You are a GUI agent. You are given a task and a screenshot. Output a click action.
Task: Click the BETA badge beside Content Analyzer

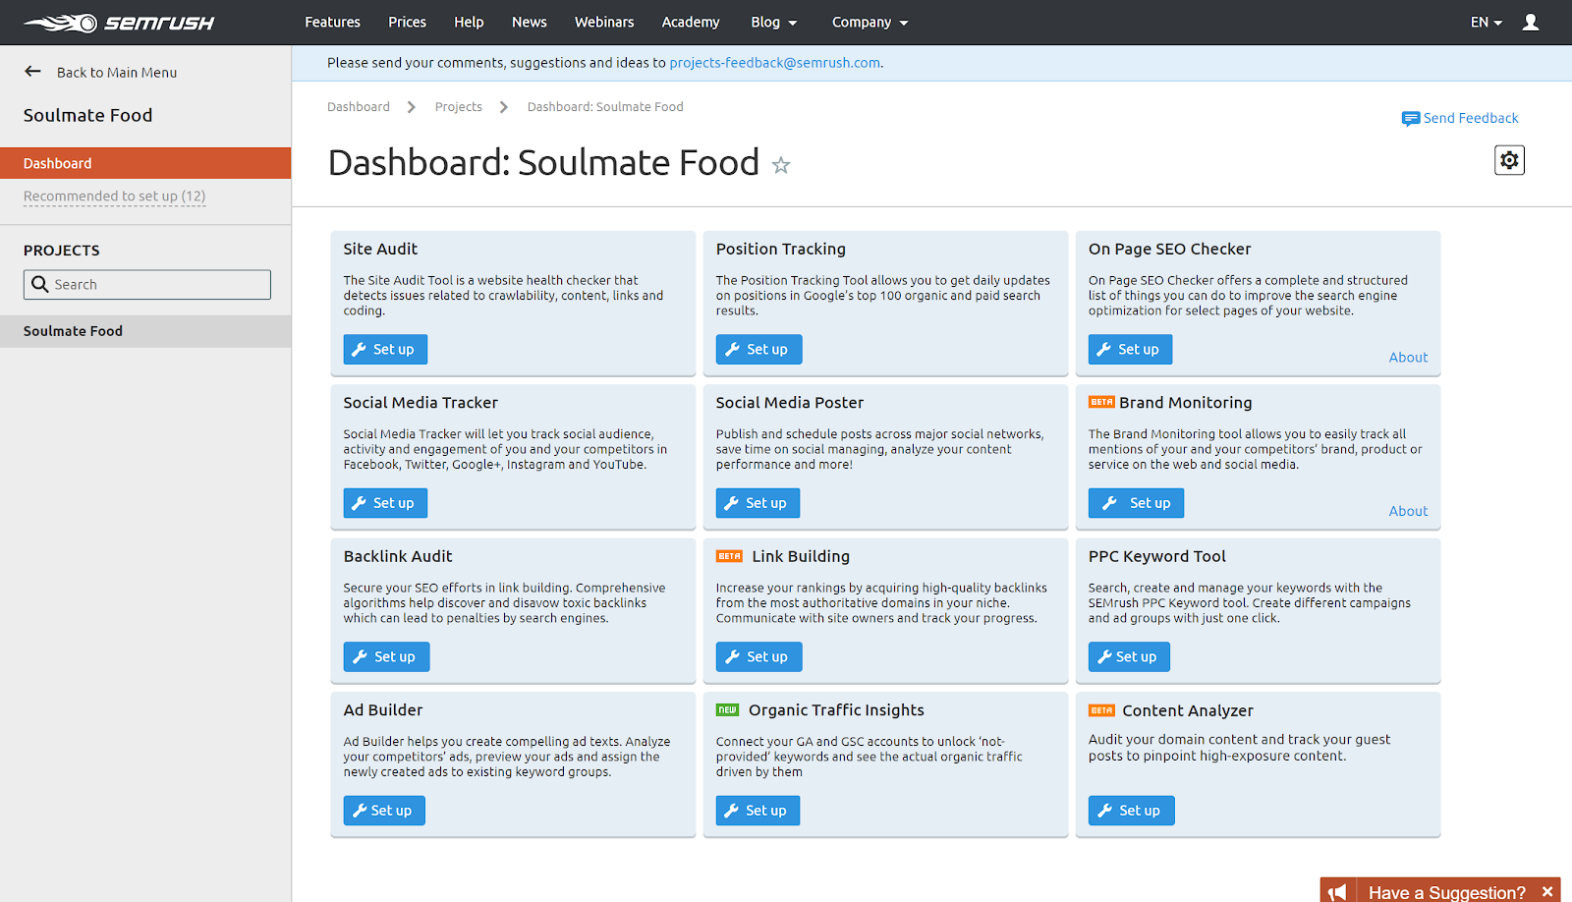(x=1101, y=710)
